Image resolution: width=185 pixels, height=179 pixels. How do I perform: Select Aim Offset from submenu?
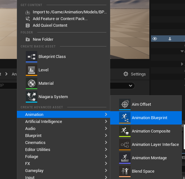point(146,104)
